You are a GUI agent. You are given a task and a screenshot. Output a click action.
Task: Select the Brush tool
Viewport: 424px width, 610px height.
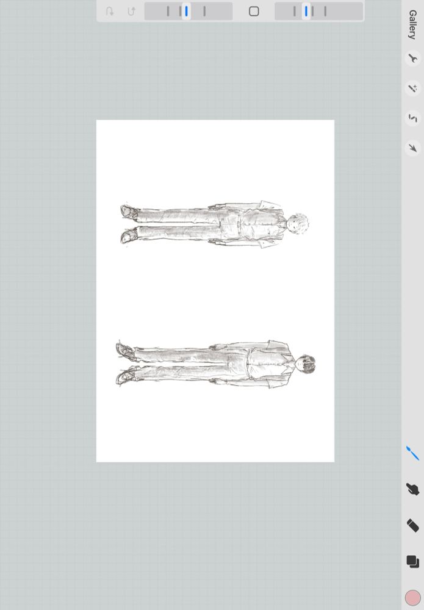[412, 453]
